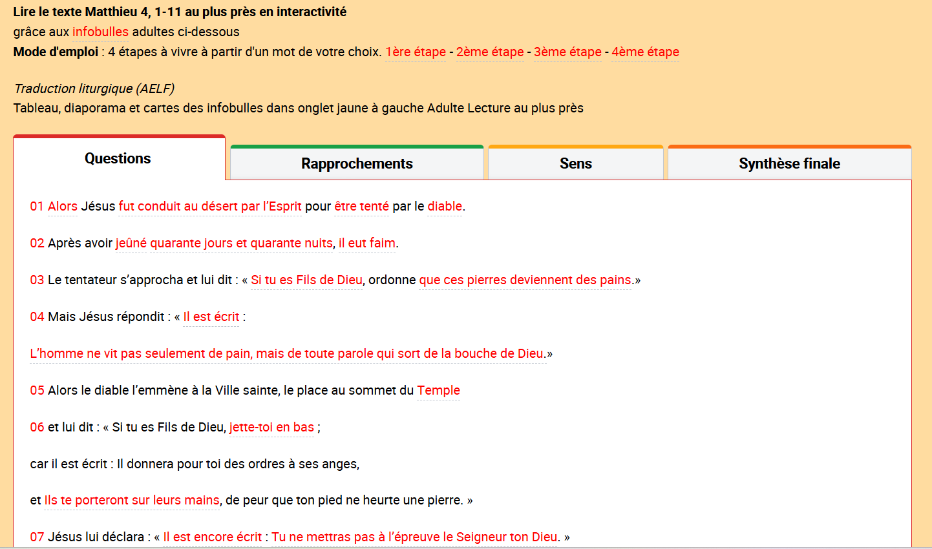The height and width of the screenshot is (549, 932).
Task: Select the Synthèse finale tab
Action: tap(789, 163)
